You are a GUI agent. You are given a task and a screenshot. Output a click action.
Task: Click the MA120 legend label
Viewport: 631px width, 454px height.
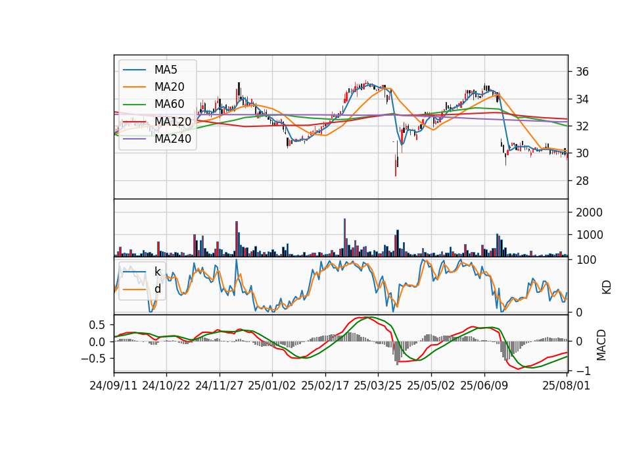pyautogui.click(x=173, y=122)
